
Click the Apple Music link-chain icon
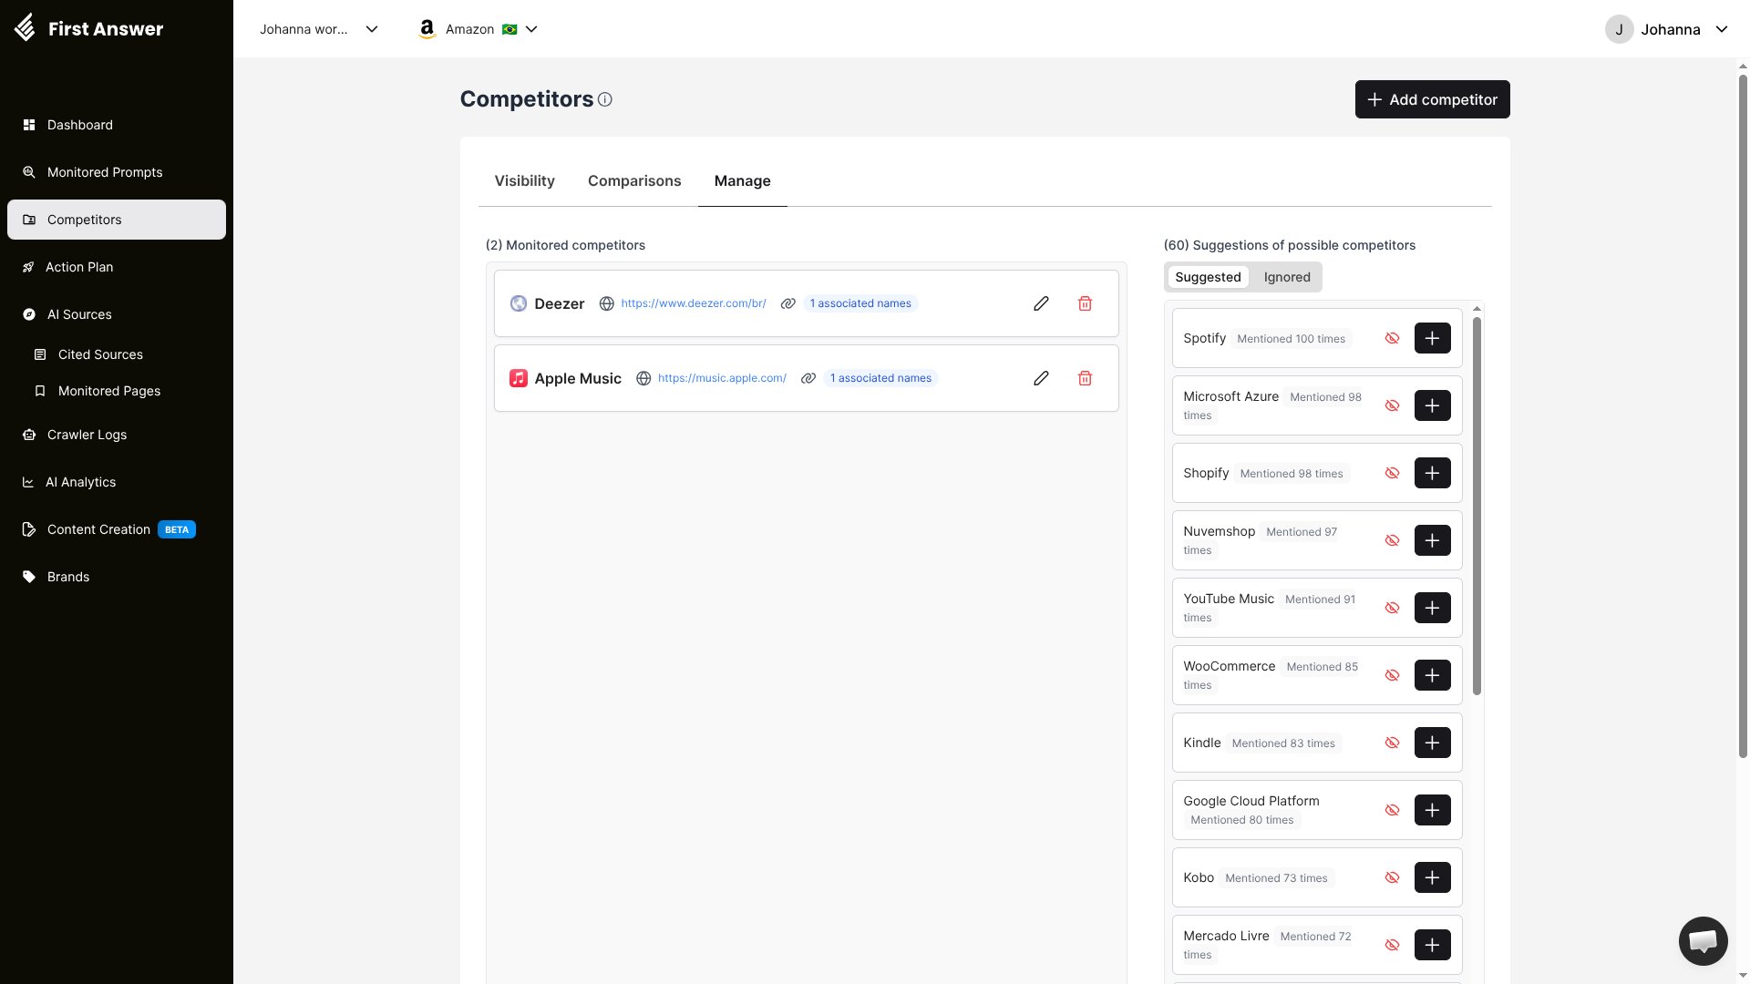(808, 378)
